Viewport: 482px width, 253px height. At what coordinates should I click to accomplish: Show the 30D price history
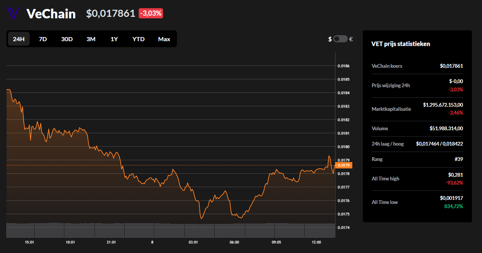pyautogui.click(x=67, y=39)
